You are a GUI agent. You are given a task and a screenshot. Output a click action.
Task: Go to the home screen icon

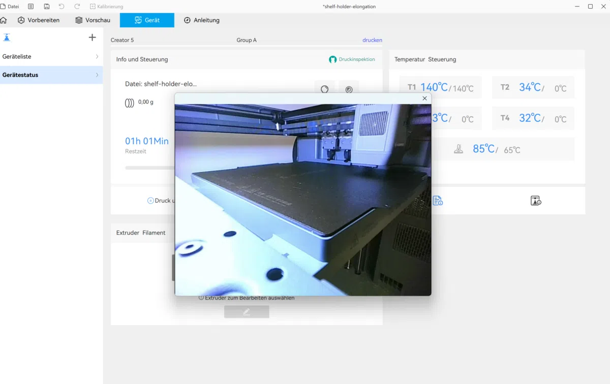pos(4,20)
